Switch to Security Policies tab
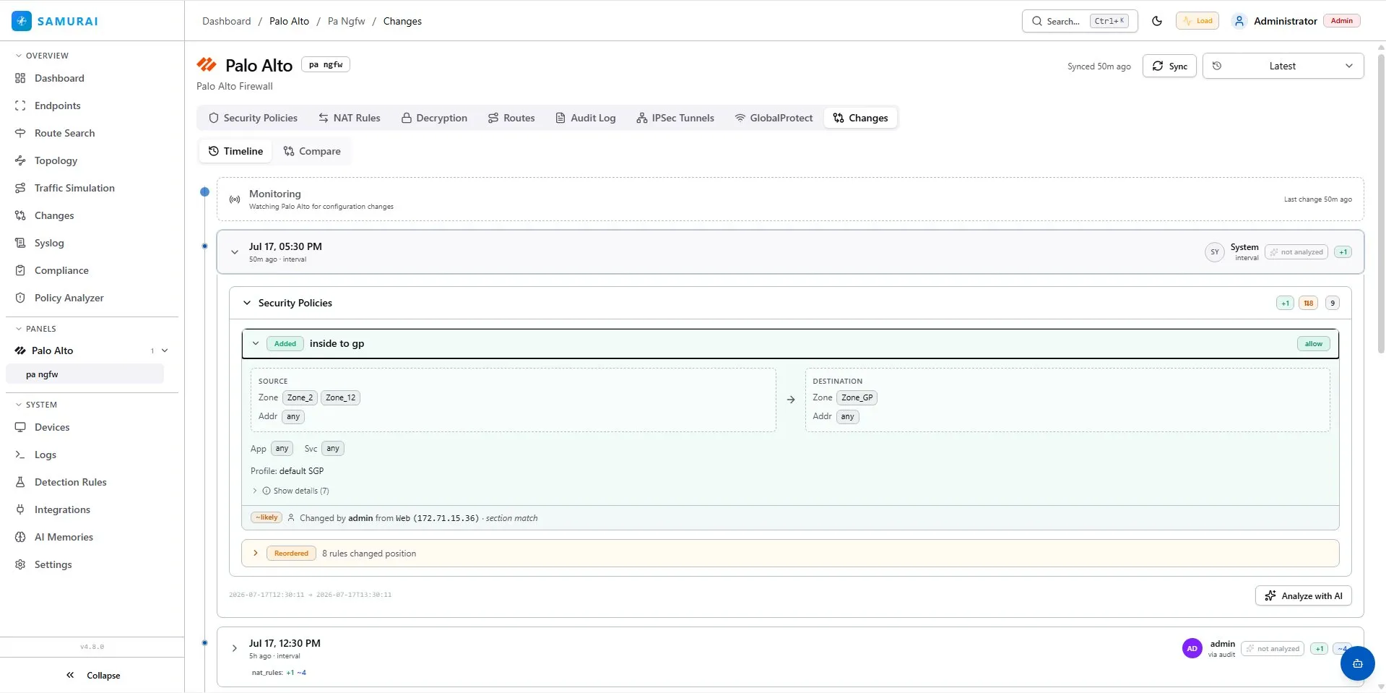This screenshot has width=1386, height=693. pos(253,118)
